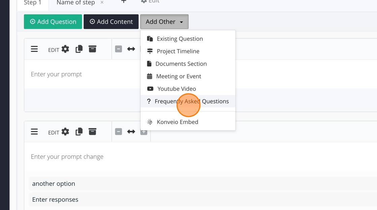Screen dimensions: 377x210
Task: Click the gear settings icon on first question
Action: [65, 49]
